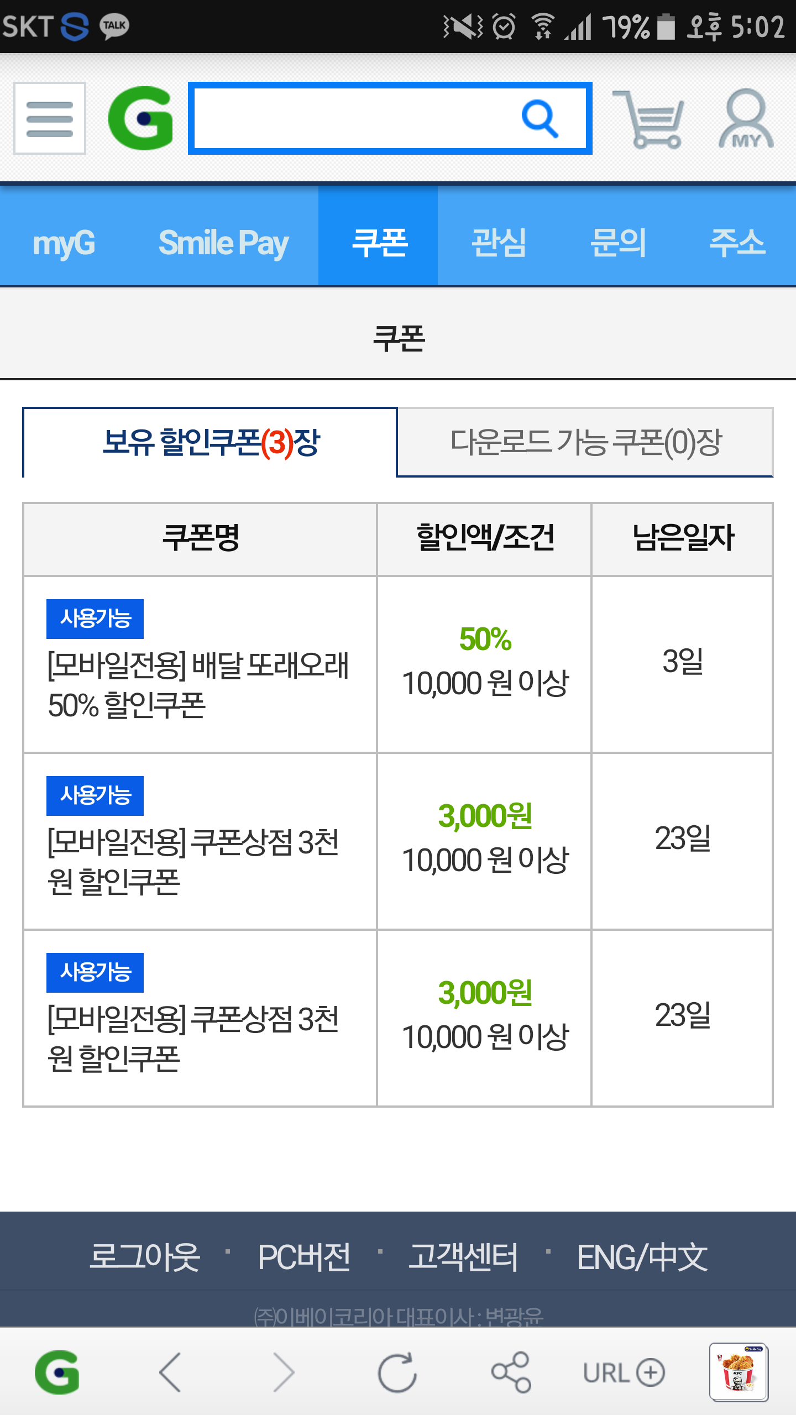Viewport: 796px width, 1415px height.
Task: Tap the URL add button
Action: pos(624,1372)
